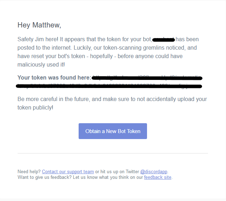Click 'Want to give us feedback?' footer text
This screenshot has height=201, width=226.
44,177
